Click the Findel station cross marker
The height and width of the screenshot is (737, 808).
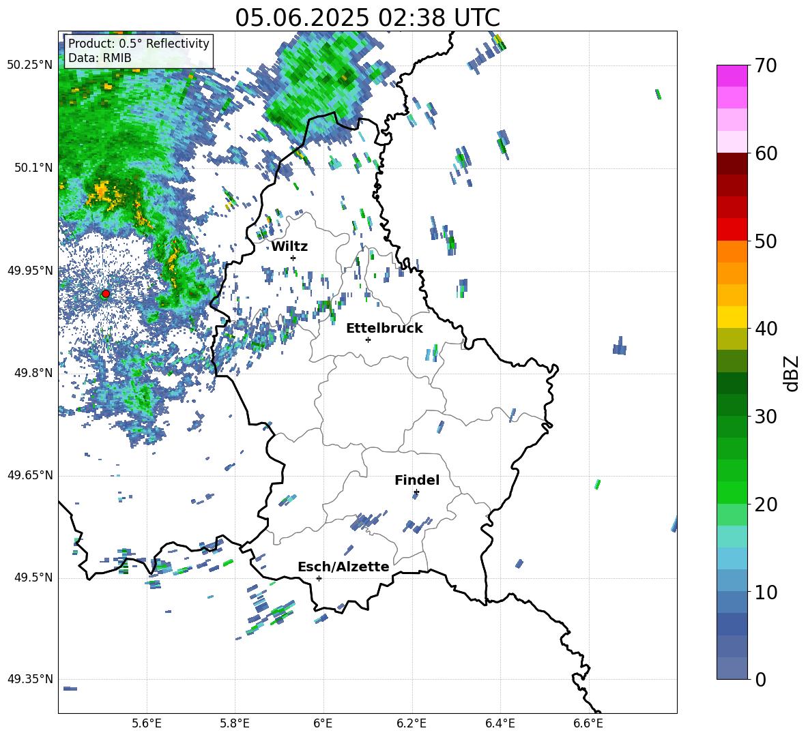point(416,492)
